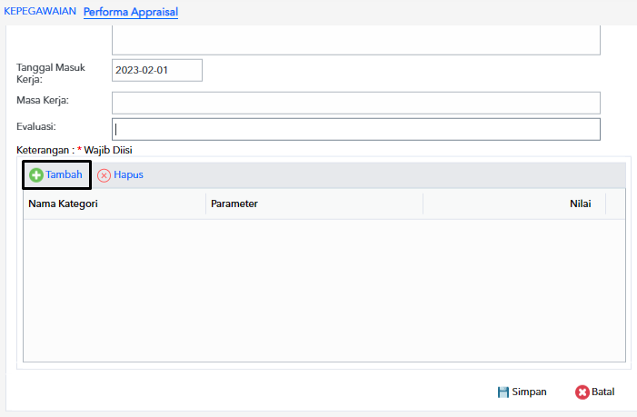Click the green plus Tambah icon
Screen dimensions: 637x417
click(x=36, y=175)
